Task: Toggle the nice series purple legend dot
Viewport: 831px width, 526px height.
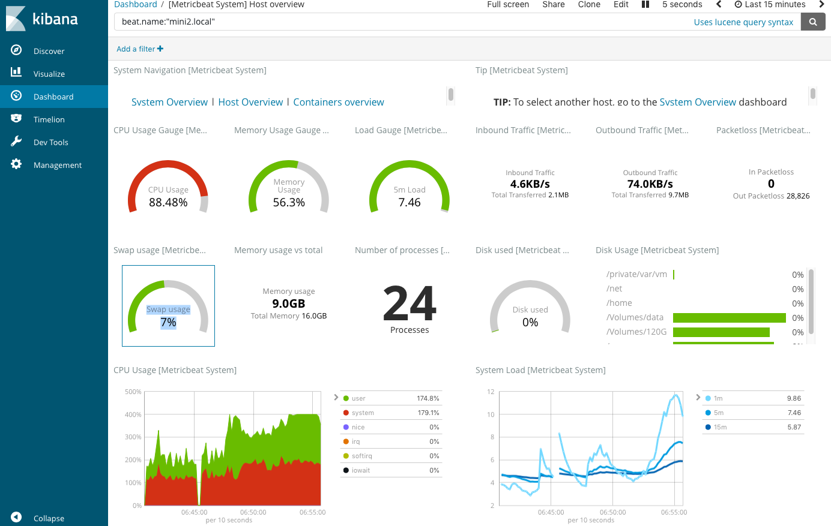Action: point(346,427)
